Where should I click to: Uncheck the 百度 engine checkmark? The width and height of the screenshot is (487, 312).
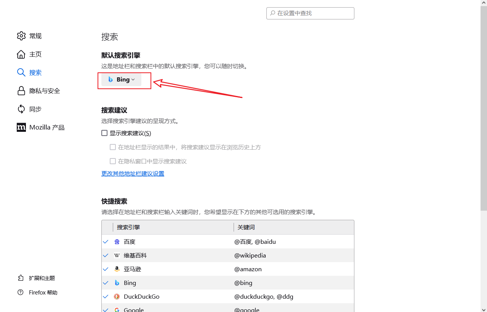pos(106,242)
